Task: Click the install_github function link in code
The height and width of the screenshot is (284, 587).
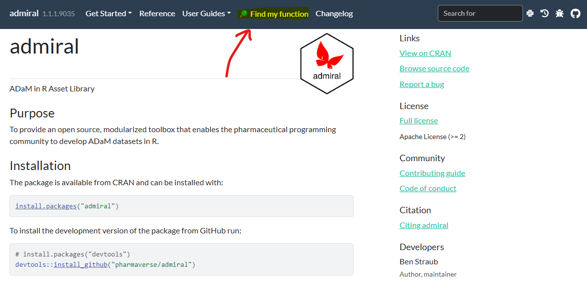Action: point(80,264)
